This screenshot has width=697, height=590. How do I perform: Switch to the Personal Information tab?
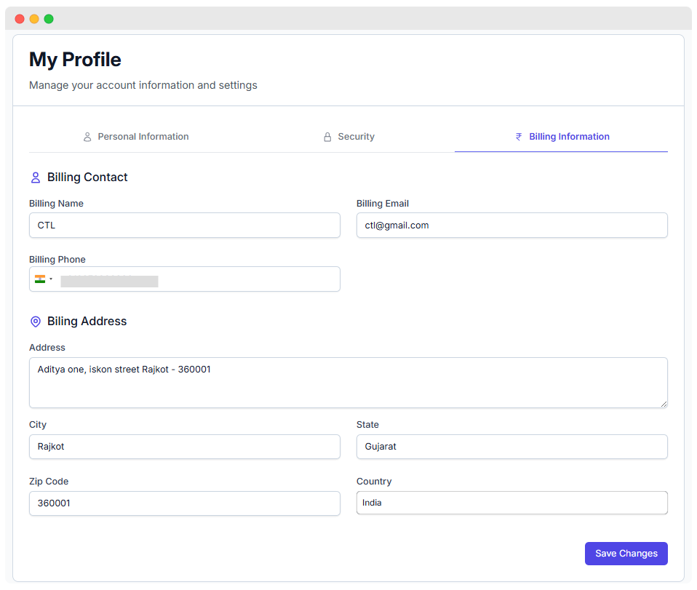(x=143, y=137)
